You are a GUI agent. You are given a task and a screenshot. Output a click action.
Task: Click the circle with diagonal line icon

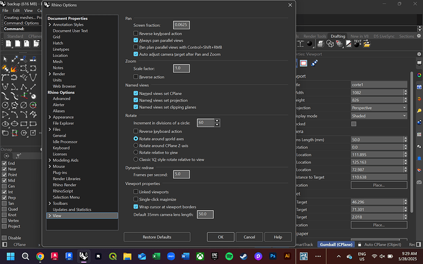pyautogui.click(x=24, y=105)
